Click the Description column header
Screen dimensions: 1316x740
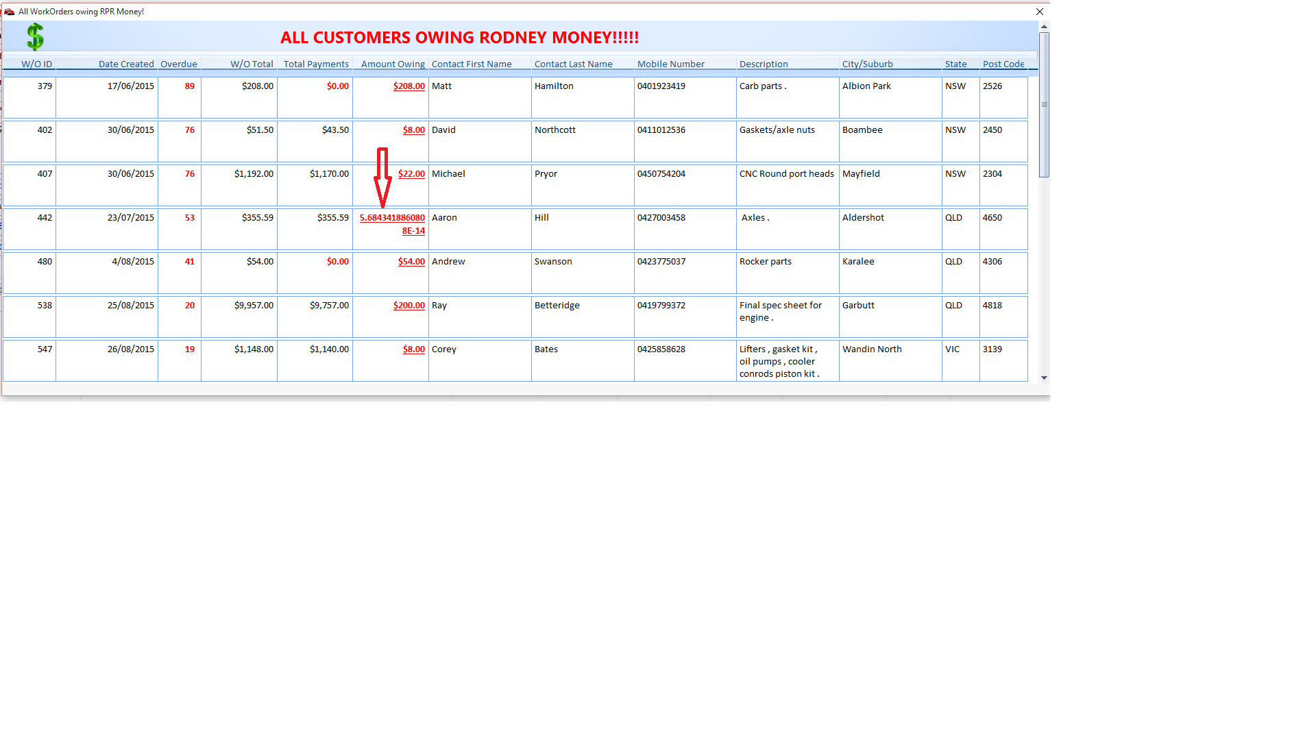764,64
